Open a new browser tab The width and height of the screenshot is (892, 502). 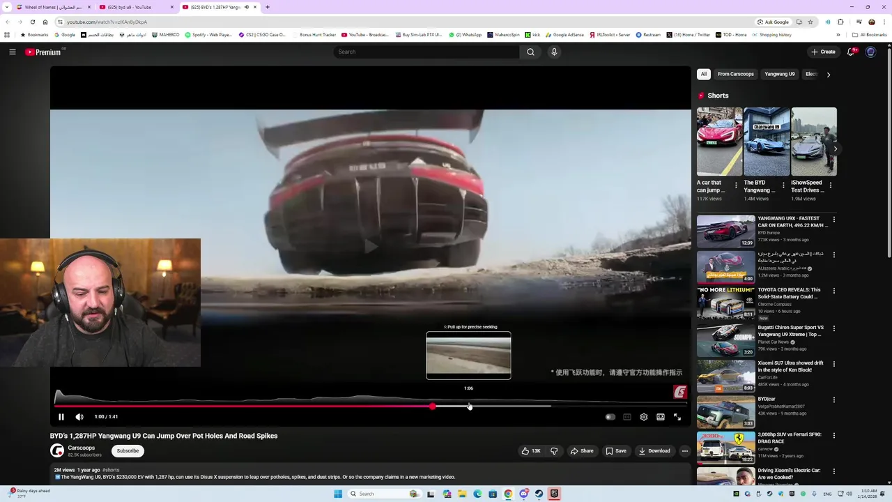point(268,7)
